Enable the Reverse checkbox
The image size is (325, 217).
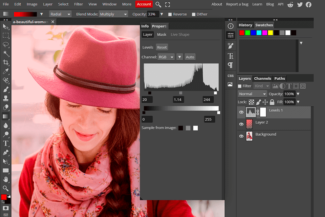(170, 15)
